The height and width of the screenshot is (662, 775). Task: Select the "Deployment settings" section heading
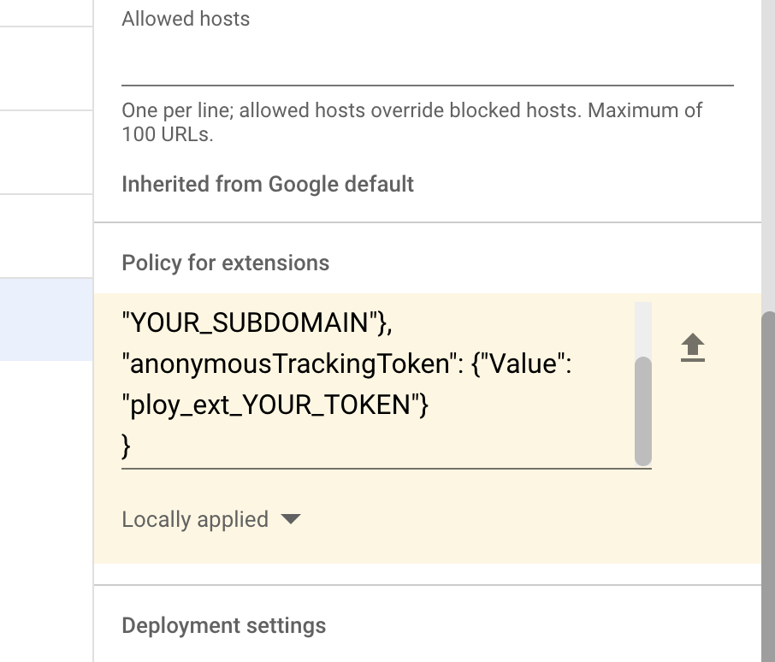(x=224, y=625)
